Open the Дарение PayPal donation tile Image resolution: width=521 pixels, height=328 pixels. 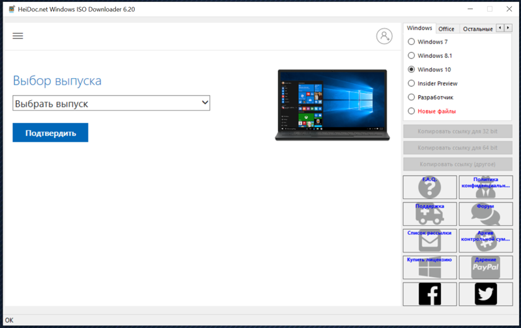(485, 267)
